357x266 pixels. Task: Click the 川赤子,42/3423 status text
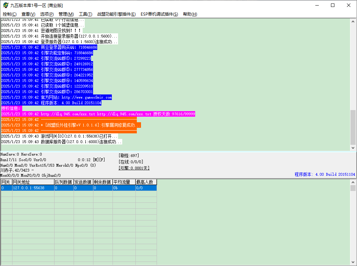[x=17, y=170]
